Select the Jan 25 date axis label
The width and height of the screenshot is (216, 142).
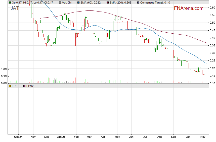tap(61, 137)
